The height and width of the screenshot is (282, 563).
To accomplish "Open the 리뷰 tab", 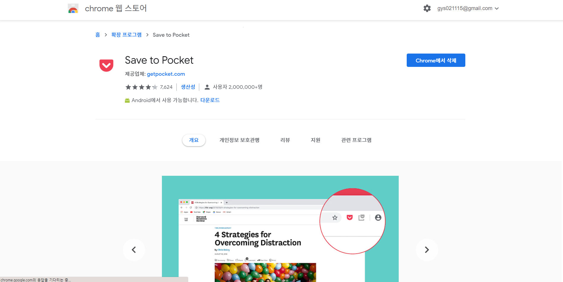I will pos(285,140).
